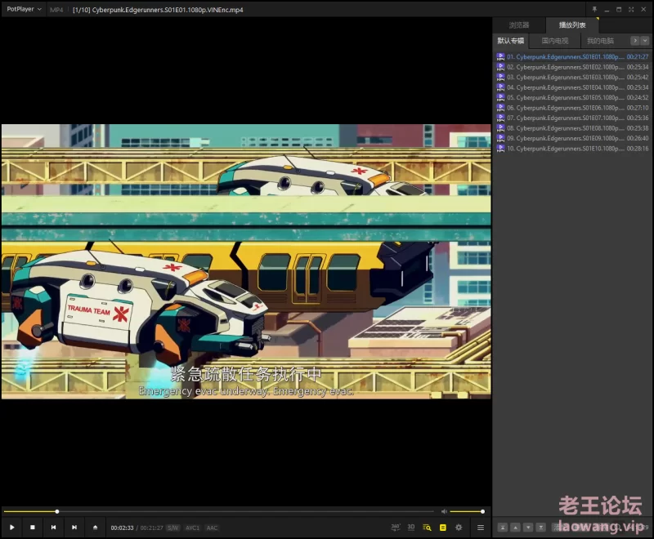
Task: Pin the window always on top
Action: tap(594, 9)
